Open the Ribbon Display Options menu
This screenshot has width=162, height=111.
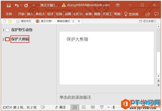118,5
